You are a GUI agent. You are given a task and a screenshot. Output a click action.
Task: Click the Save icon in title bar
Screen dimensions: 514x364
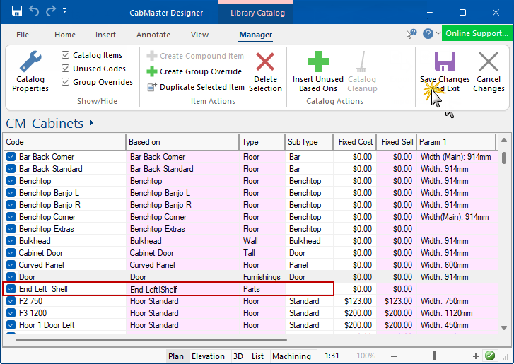pyautogui.click(x=16, y=12)
